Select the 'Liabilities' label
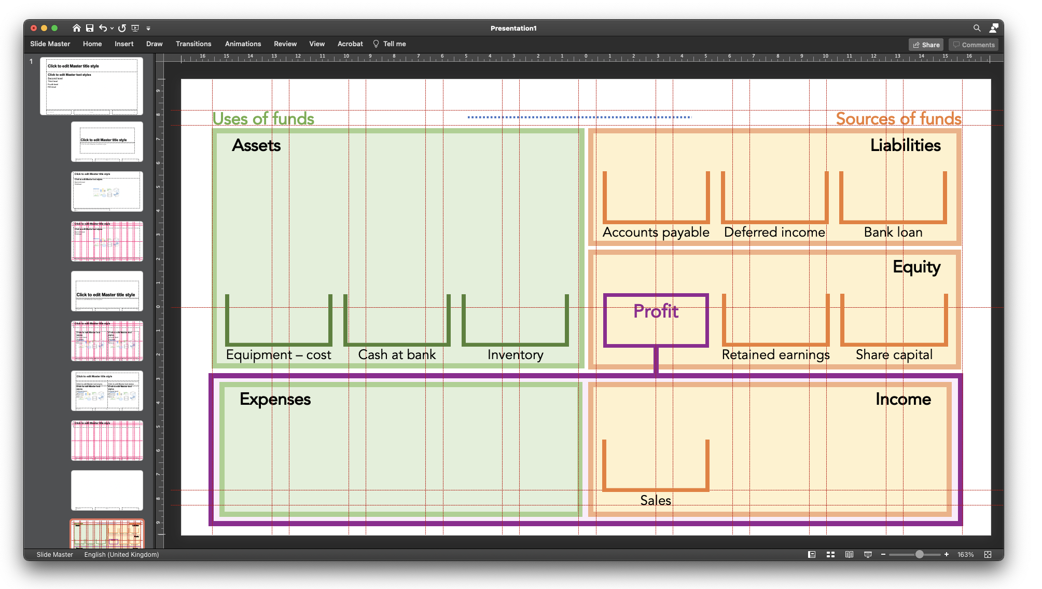The width and height of the screenshot is (1042, 589). 905,145
